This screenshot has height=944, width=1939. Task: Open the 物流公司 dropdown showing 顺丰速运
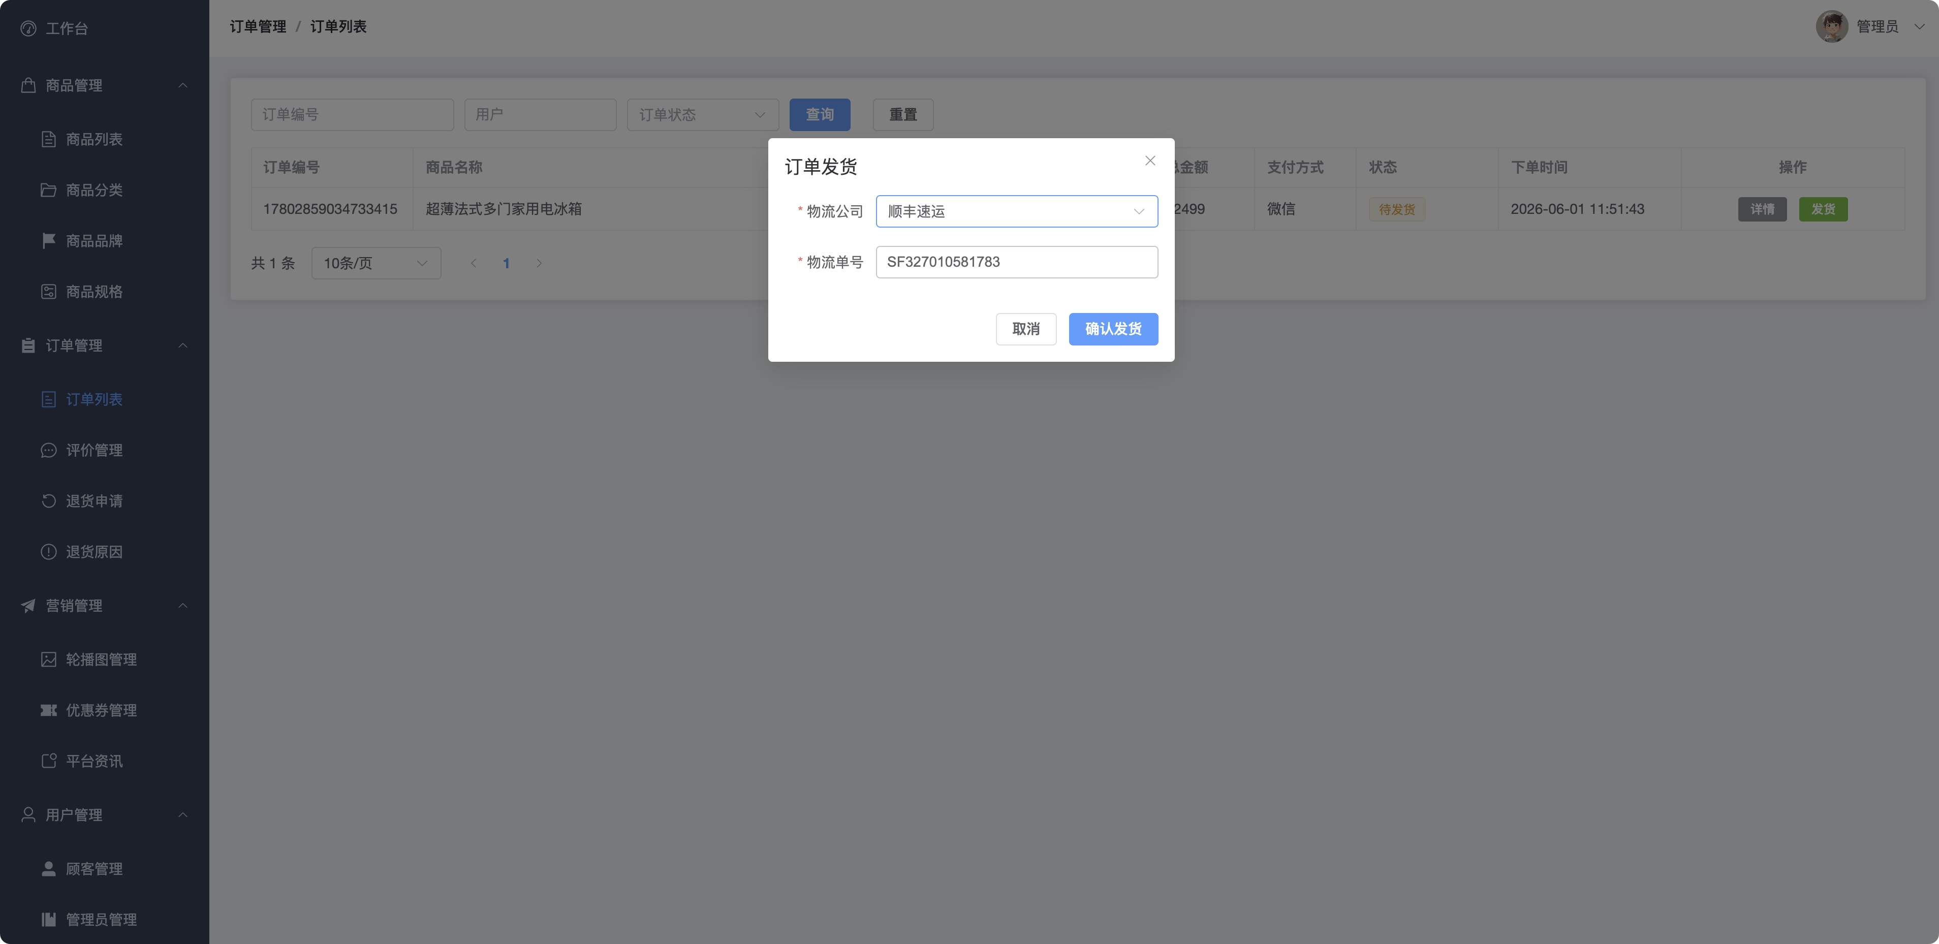point(1016,211)
